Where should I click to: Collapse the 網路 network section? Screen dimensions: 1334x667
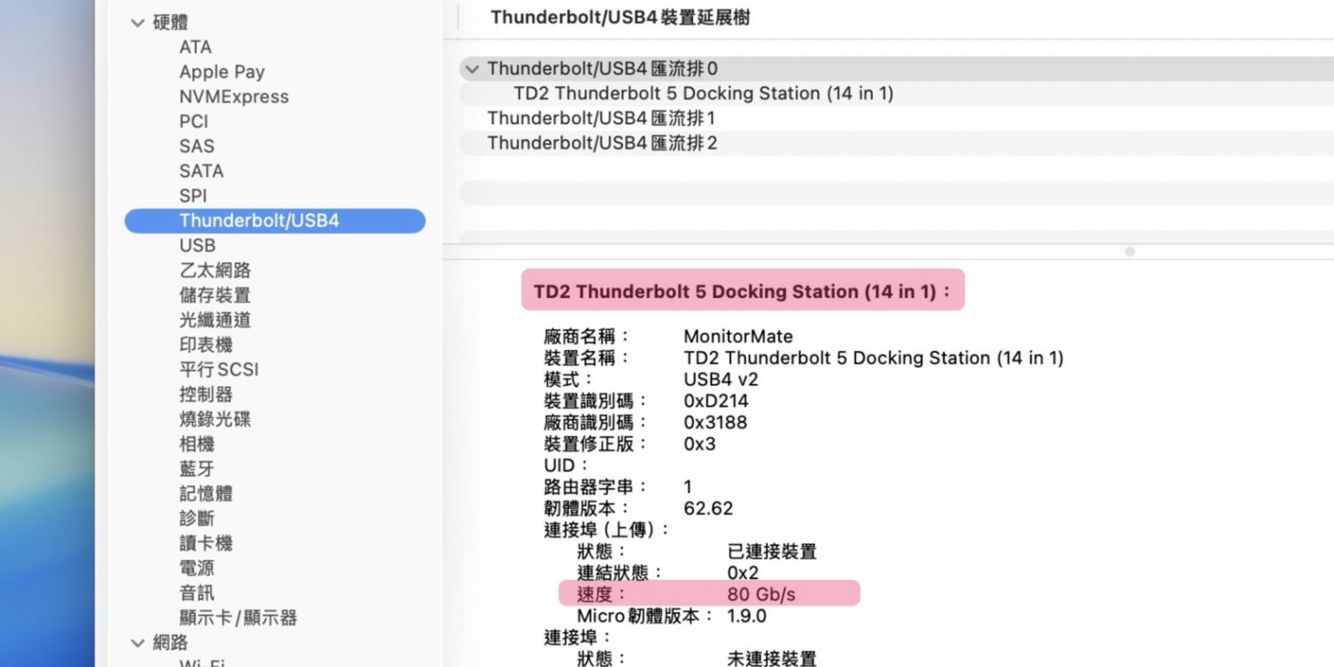click(x=138, y=643)
